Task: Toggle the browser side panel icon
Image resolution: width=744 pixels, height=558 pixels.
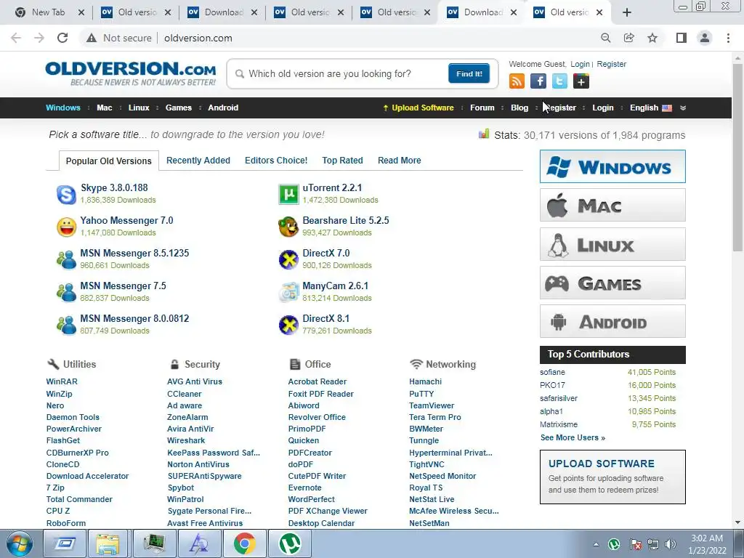Action: pos(682,38)
